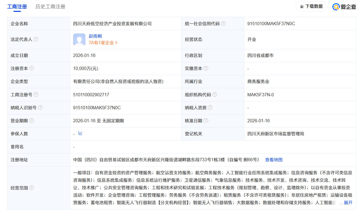The height and width of the screenshot is (216, 363).
Task: Open help icon next to 纳税人识别号
Action: tap(40, 108)
